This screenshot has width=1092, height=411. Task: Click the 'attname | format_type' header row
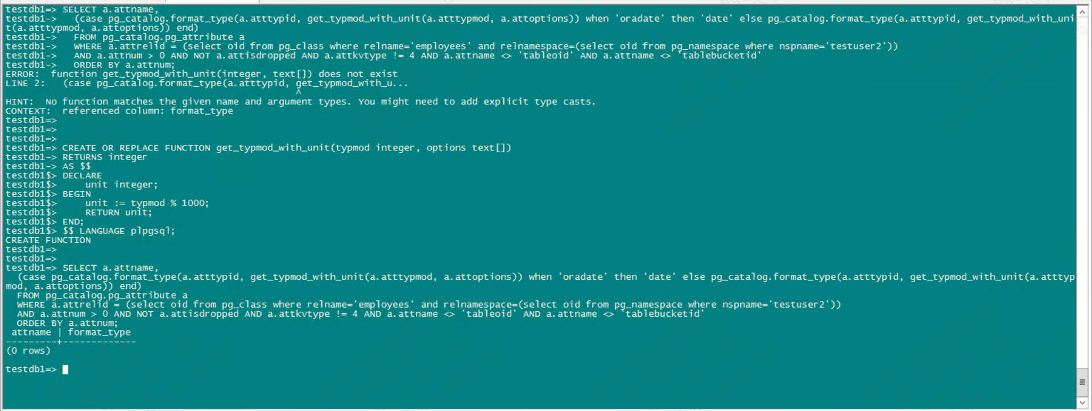pyautogui.click(x=71, y=333)
